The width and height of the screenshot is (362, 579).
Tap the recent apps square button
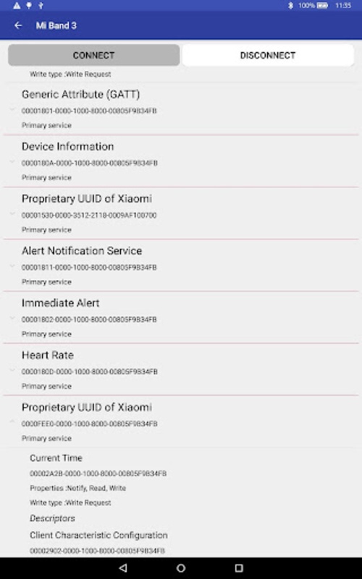pyautogui.click(x=239, y=568)
